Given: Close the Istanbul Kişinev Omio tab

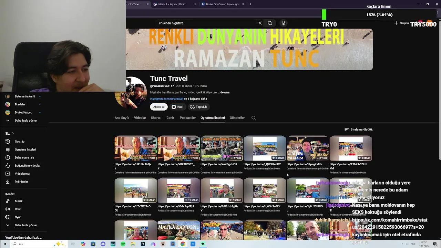Looking at the screenshot, I should (x=195, y=4).
